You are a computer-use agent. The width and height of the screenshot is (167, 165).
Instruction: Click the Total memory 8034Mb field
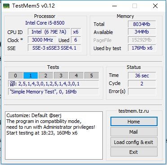(x=142, y=24)
